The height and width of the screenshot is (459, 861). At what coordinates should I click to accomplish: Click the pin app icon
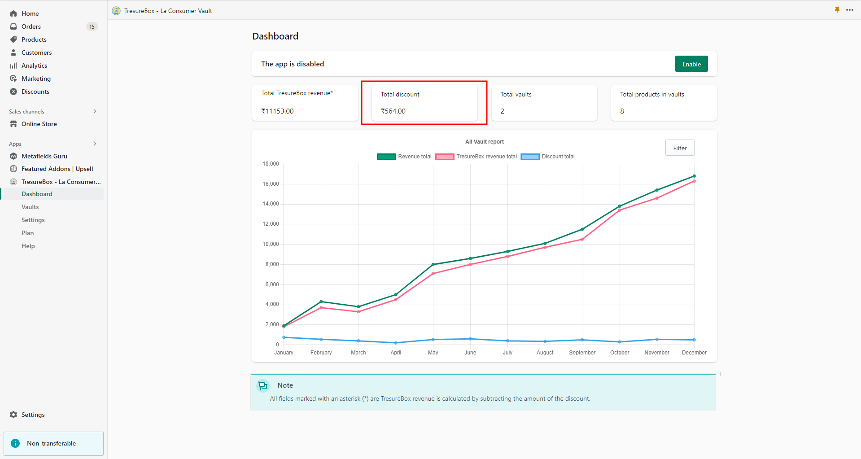pyautogui.click(x=837, y=10)
